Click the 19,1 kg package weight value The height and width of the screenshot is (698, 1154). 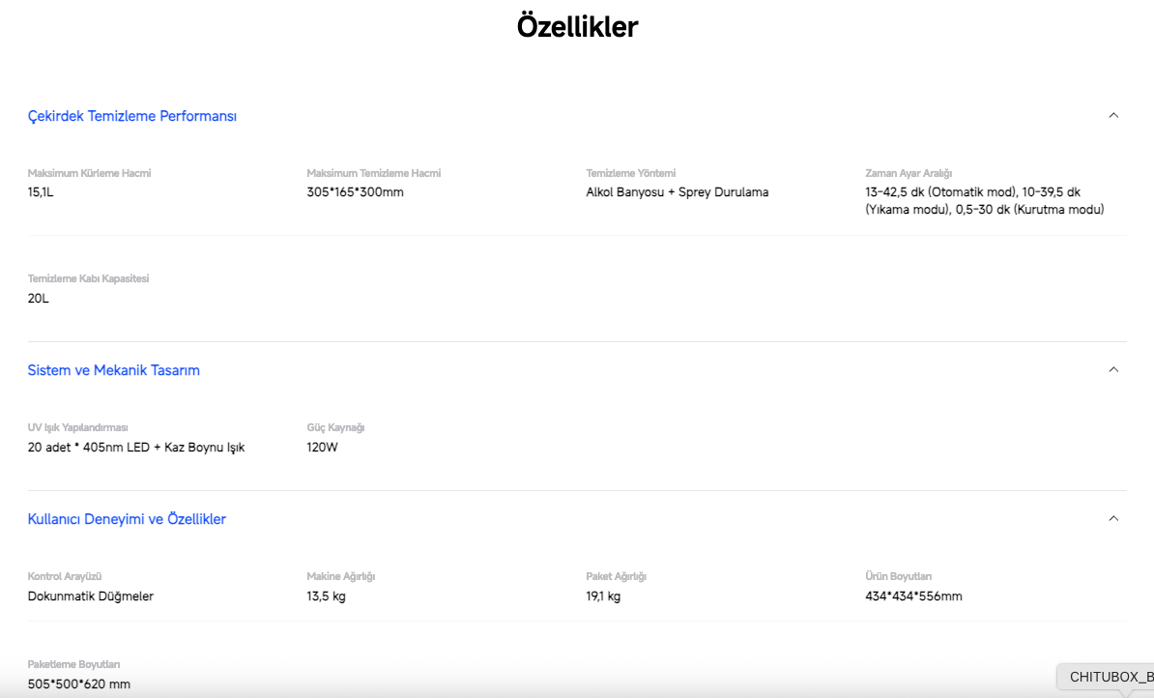click(x=603, y=596)
